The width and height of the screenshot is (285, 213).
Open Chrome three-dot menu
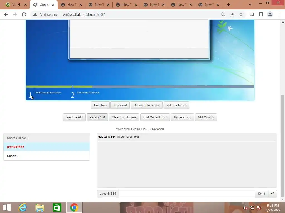tap(279, 14)
